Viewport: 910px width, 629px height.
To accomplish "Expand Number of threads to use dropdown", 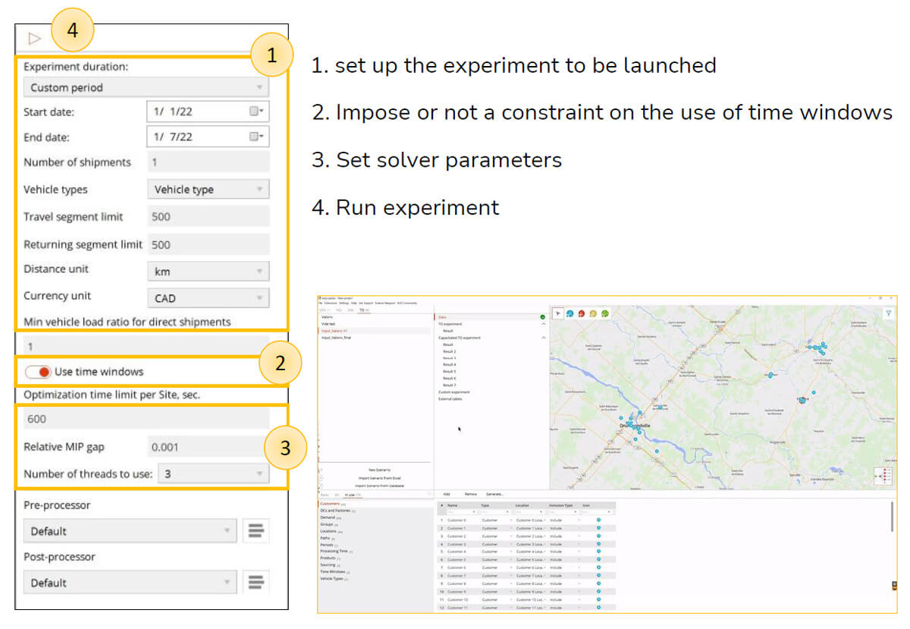I will [212, 474].
